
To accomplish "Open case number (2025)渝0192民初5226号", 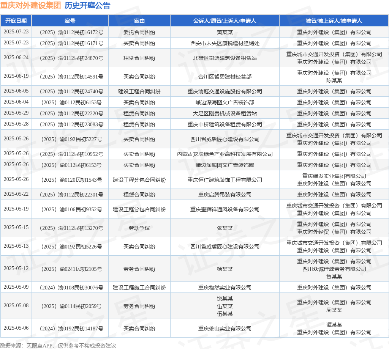I will tap(71, 247).
